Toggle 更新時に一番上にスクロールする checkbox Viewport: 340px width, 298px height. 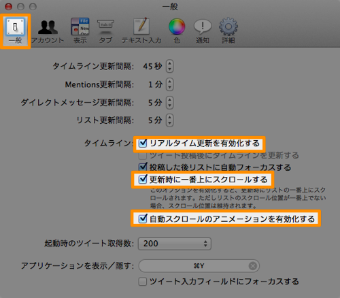click(143, 180)
